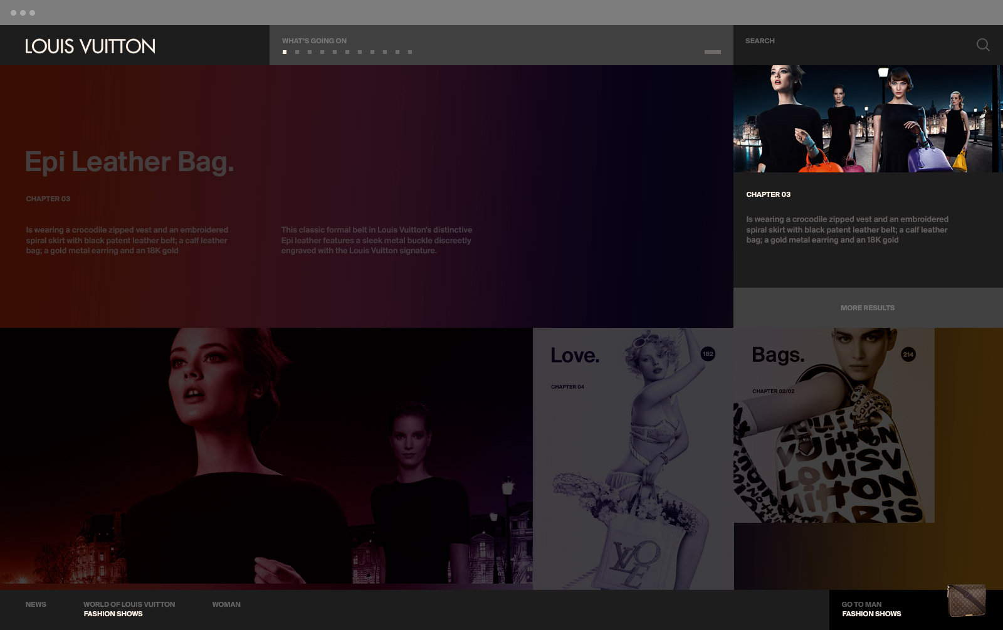Click Chapter 03 label under Epi Leather Bag
This screenshot has width=1003, height=630.
[48, 199]
